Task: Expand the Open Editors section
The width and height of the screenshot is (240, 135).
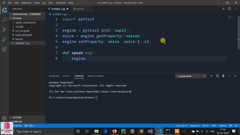Action: pos(27,14)
